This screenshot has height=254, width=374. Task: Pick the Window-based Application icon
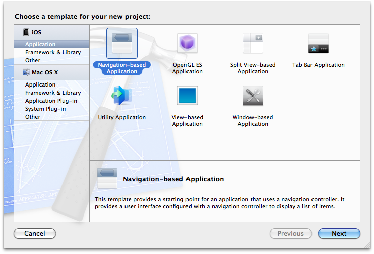pyautogui.click(x=253, y=96)
